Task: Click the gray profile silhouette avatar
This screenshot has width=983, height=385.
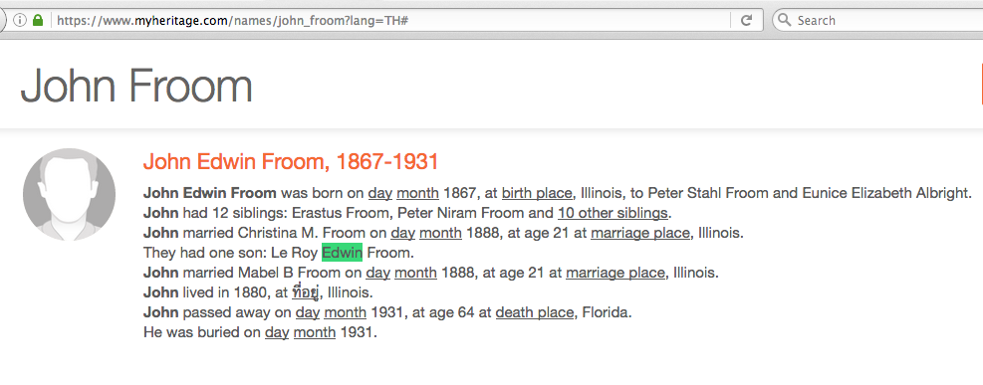Action: click(x=69, y=195)
